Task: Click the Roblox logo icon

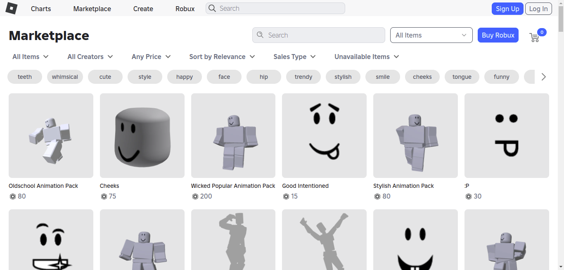Action: click(x=12, y=8)
